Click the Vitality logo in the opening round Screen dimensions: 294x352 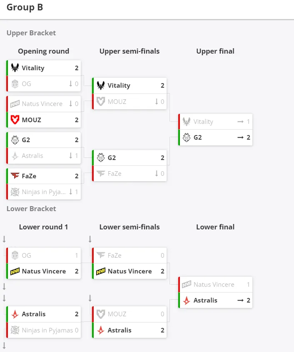click(15, 68)
